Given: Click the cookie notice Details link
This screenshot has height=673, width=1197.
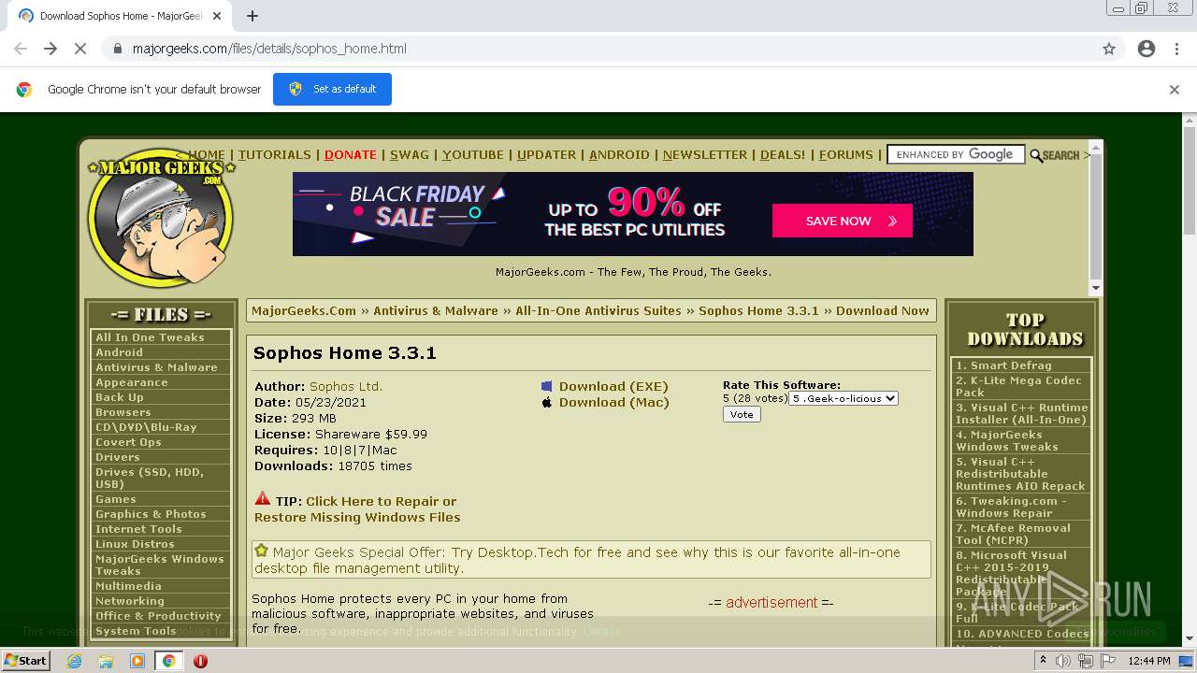Looking at the screenshot, I should (601, 632).
